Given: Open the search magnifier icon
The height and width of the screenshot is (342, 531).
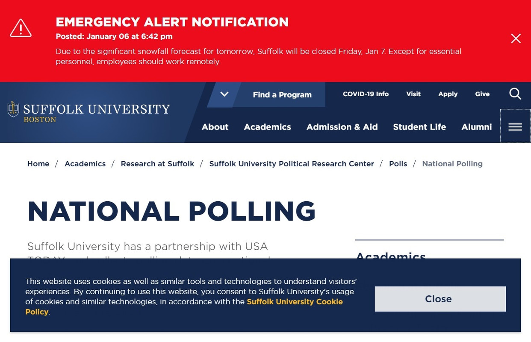Looking at the screenshot, I should 515,94.
